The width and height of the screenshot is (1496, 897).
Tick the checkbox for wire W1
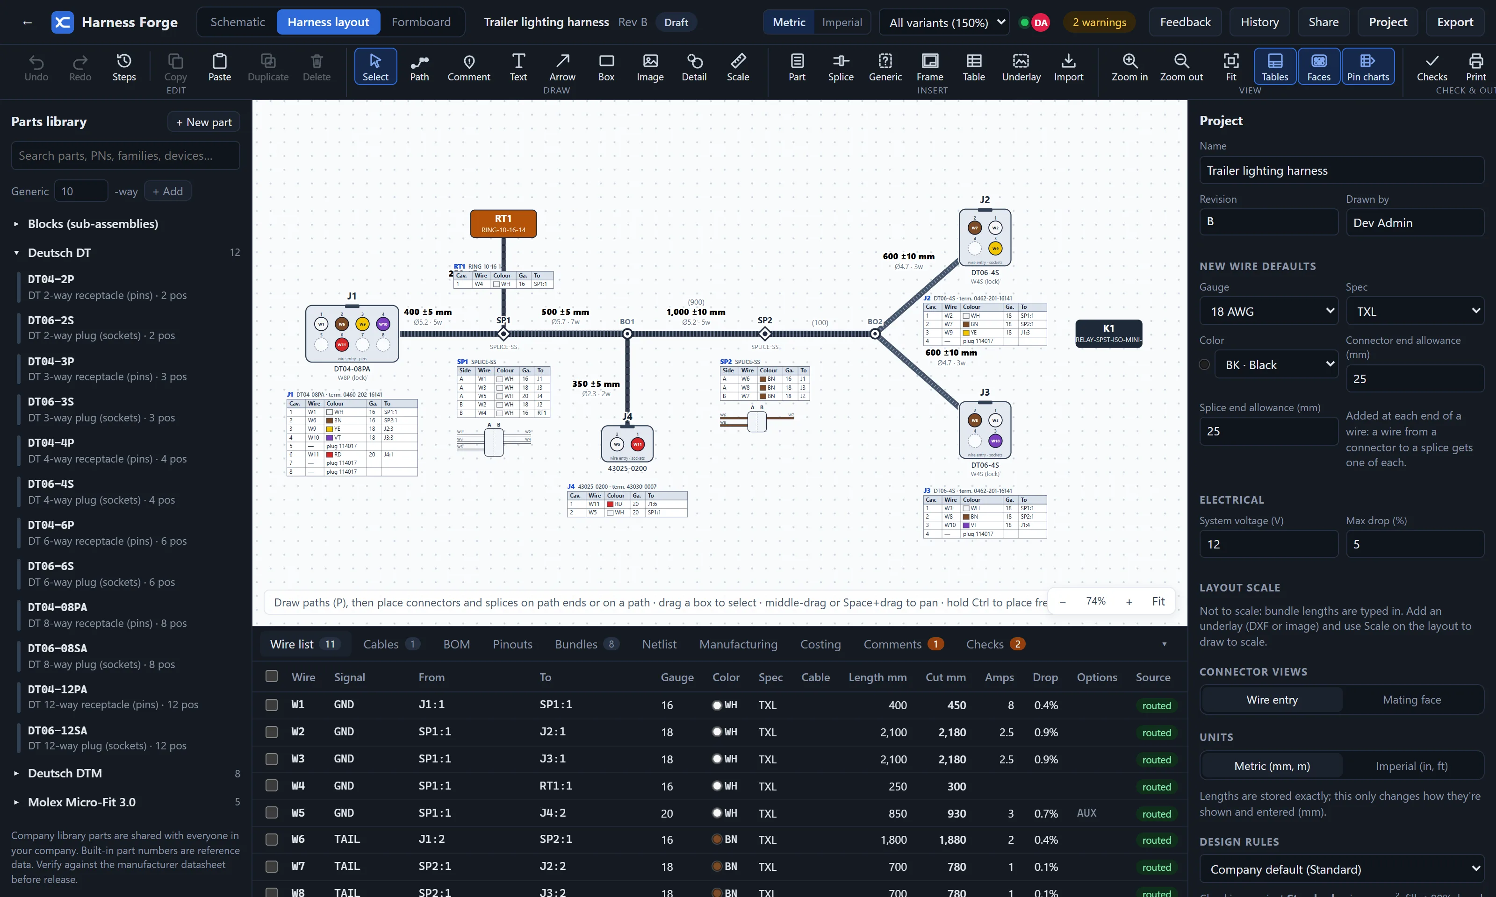272,705
